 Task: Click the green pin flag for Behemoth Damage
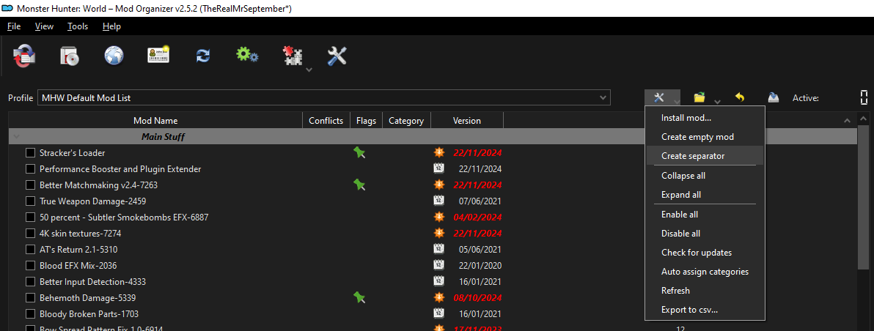coord(359,297)
